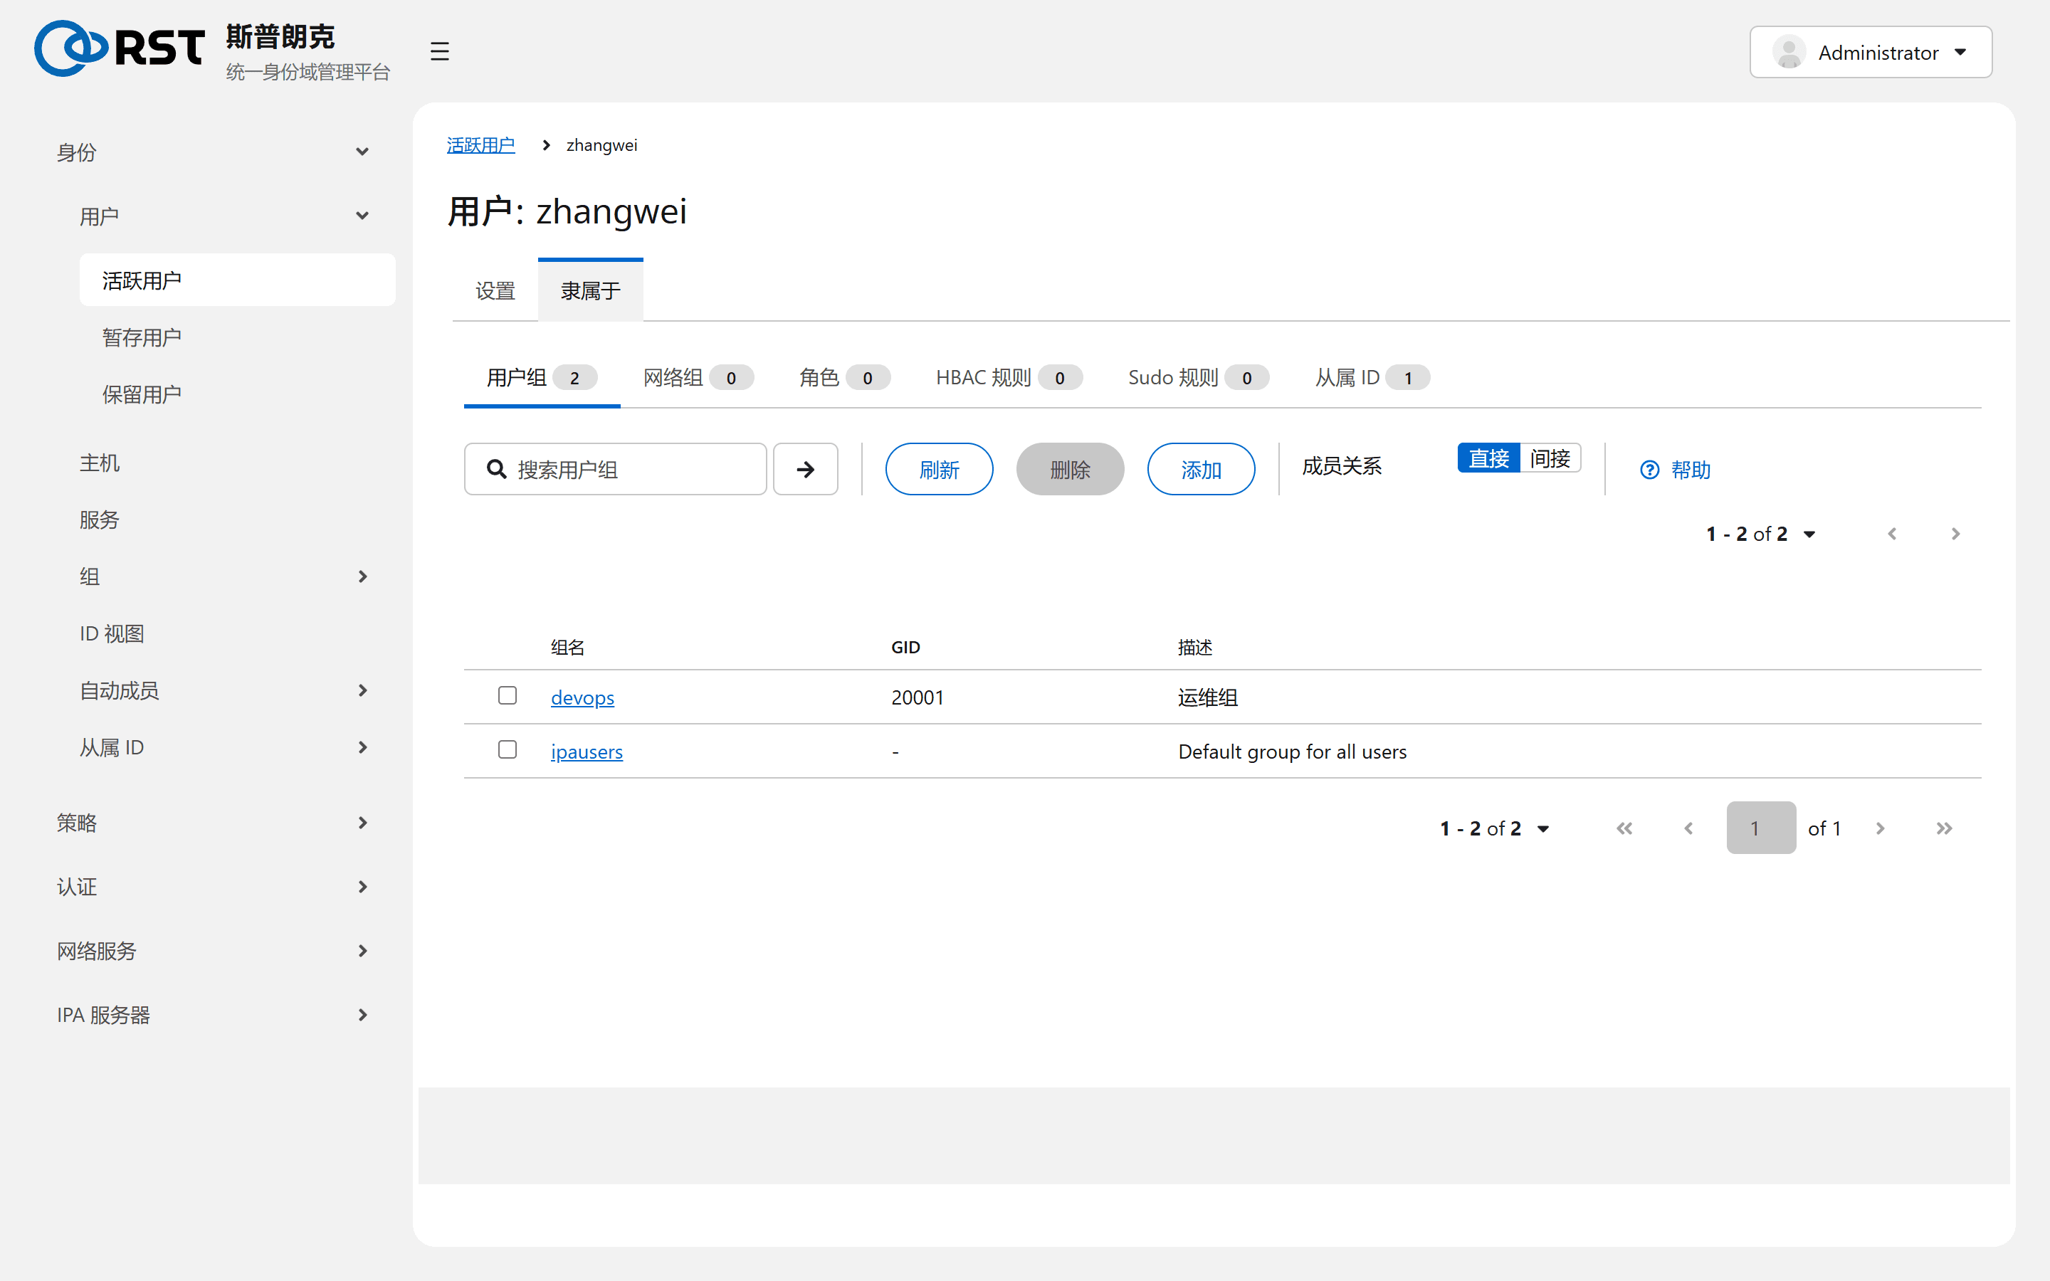Toggle the hamburger sidebar menu icon

(x=438, y=52)
